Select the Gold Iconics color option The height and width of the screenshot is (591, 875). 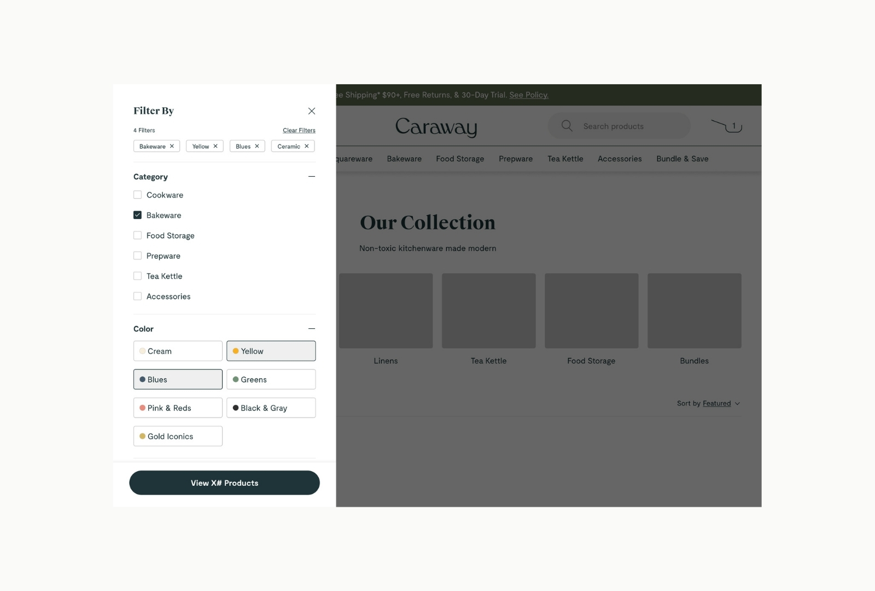click(178, 436)
